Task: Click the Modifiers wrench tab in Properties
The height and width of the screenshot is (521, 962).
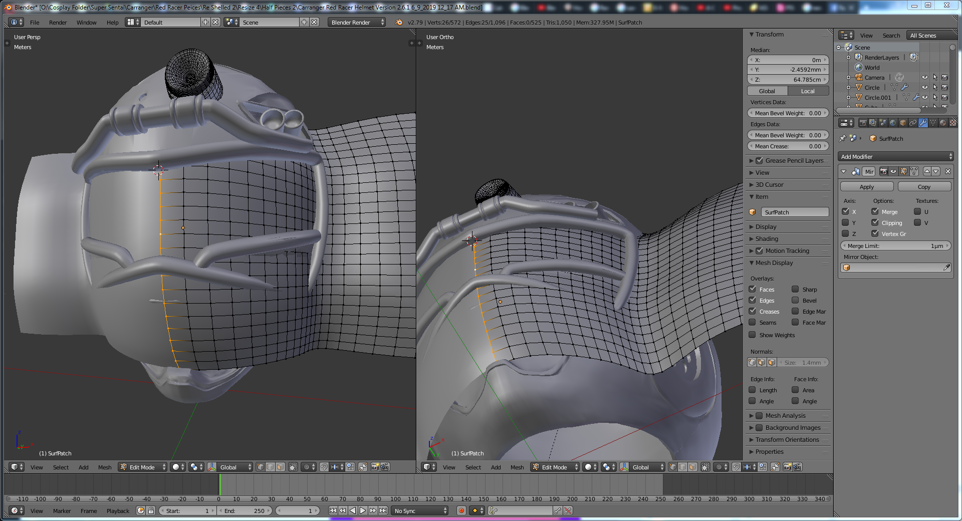Action: [923, 123]
